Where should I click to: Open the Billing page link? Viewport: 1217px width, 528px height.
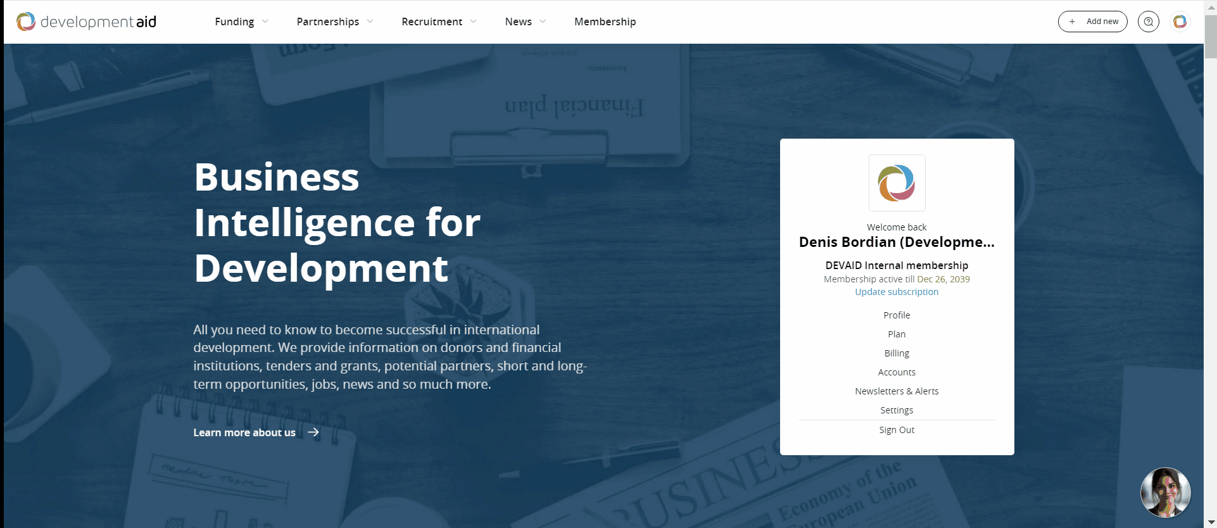(x=897, y=353)
